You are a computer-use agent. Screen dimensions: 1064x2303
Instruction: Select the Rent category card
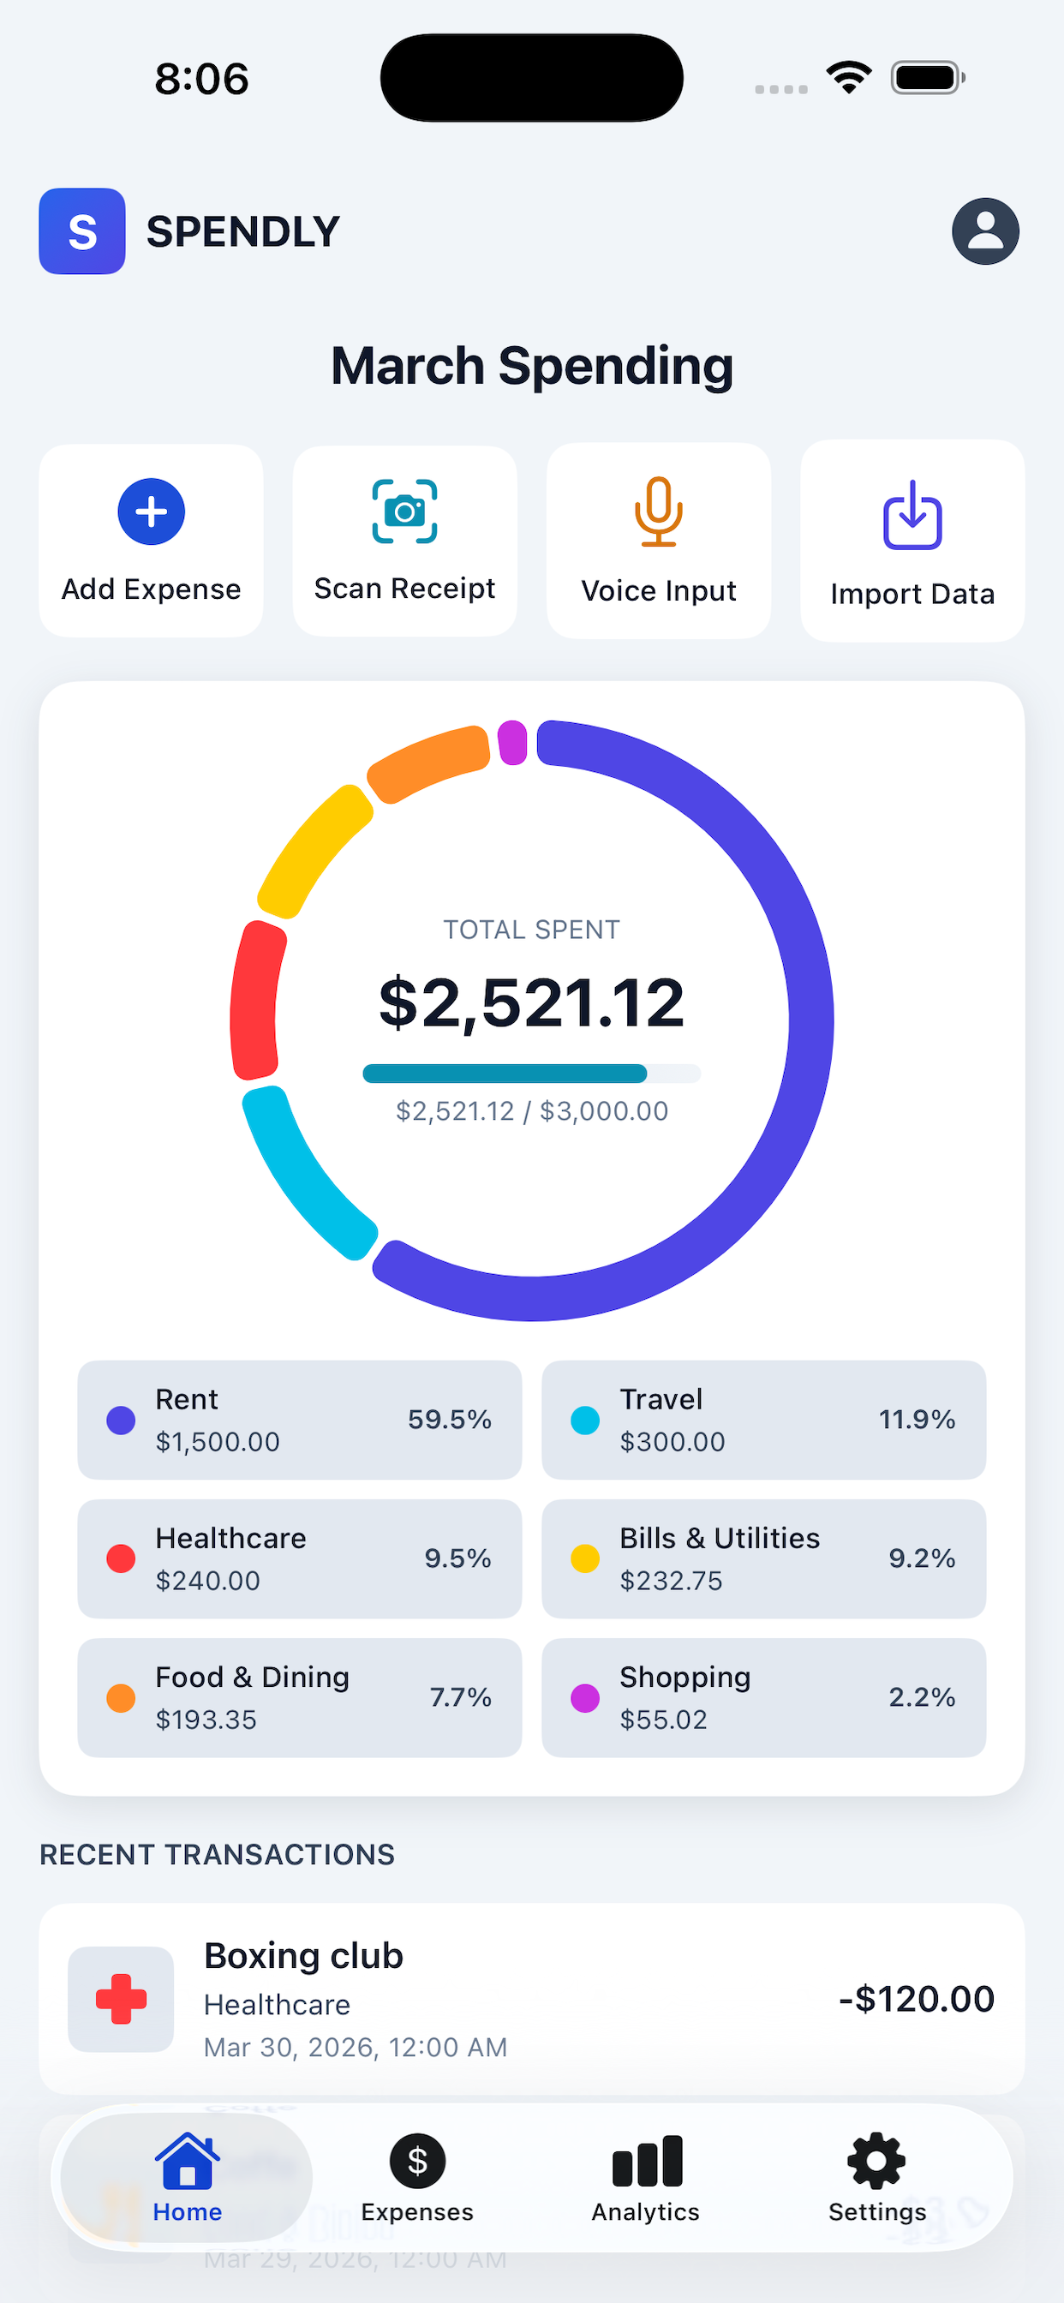pos(300,1420)
